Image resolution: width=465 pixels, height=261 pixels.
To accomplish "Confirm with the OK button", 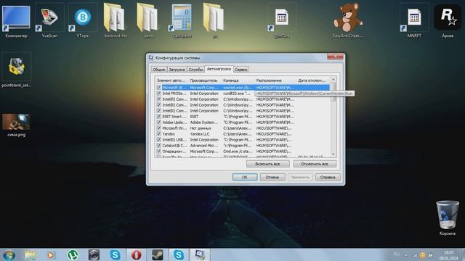I will pos(245,177).
